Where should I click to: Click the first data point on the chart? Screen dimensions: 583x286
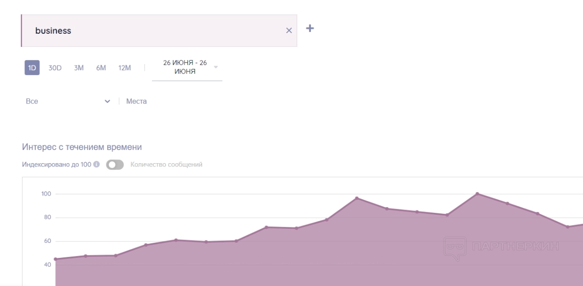55,259
